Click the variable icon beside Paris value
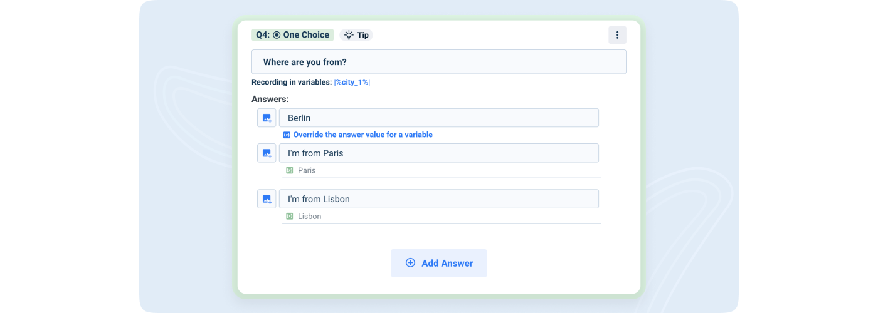The image size is (878, 313). 290,170
